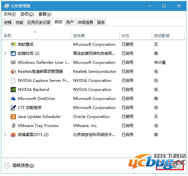Click 已禁用 status of Java Update Scheduler
The height and width of the screenshot is (176, 188).
point(127,117)
